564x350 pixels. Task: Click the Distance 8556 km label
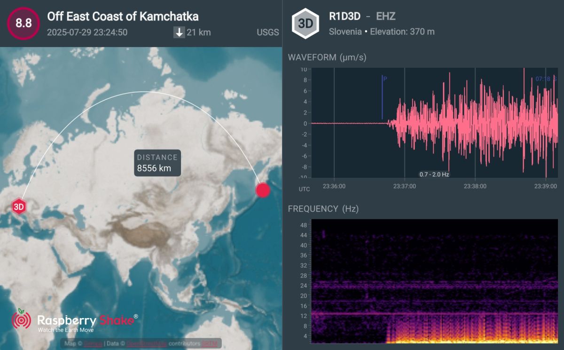pos(157,163)
